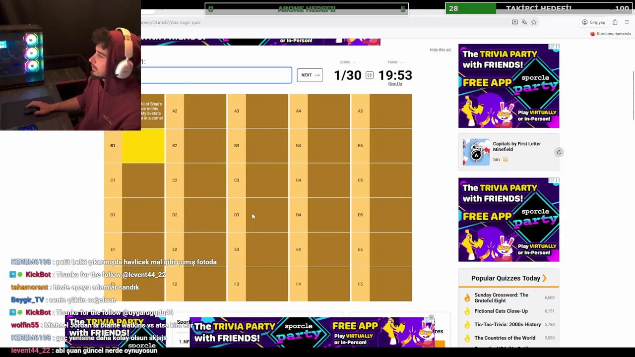The width and height of the screenshot is (635, 357).
Task: Select grid cell E4
Action: point(319,250)
